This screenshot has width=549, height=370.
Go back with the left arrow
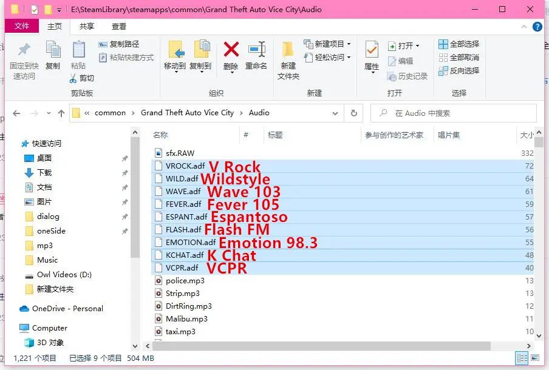[x=16, y=113]
